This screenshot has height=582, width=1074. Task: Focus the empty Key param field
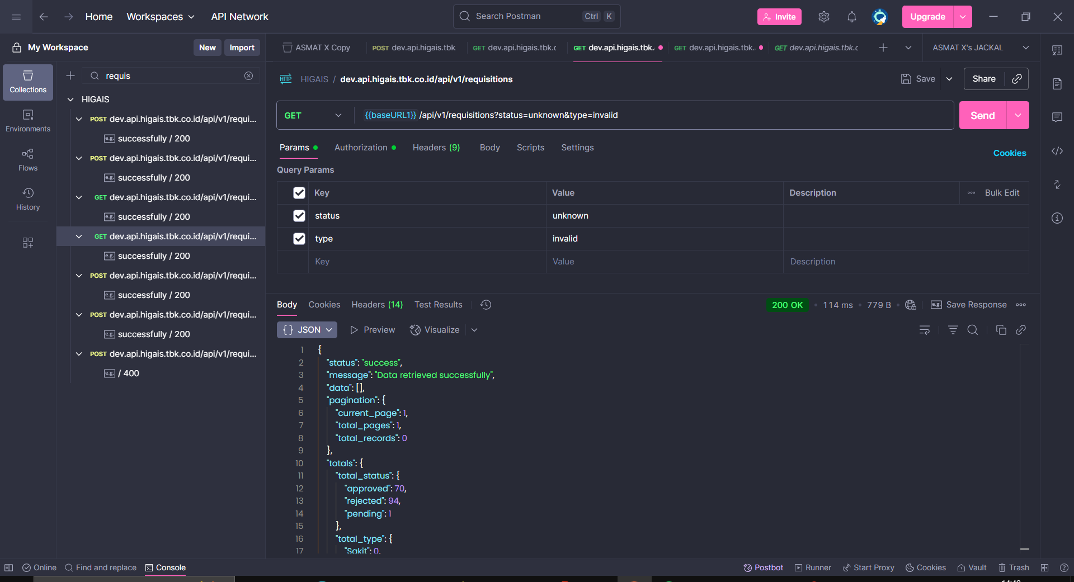click(x=427, y=262)
